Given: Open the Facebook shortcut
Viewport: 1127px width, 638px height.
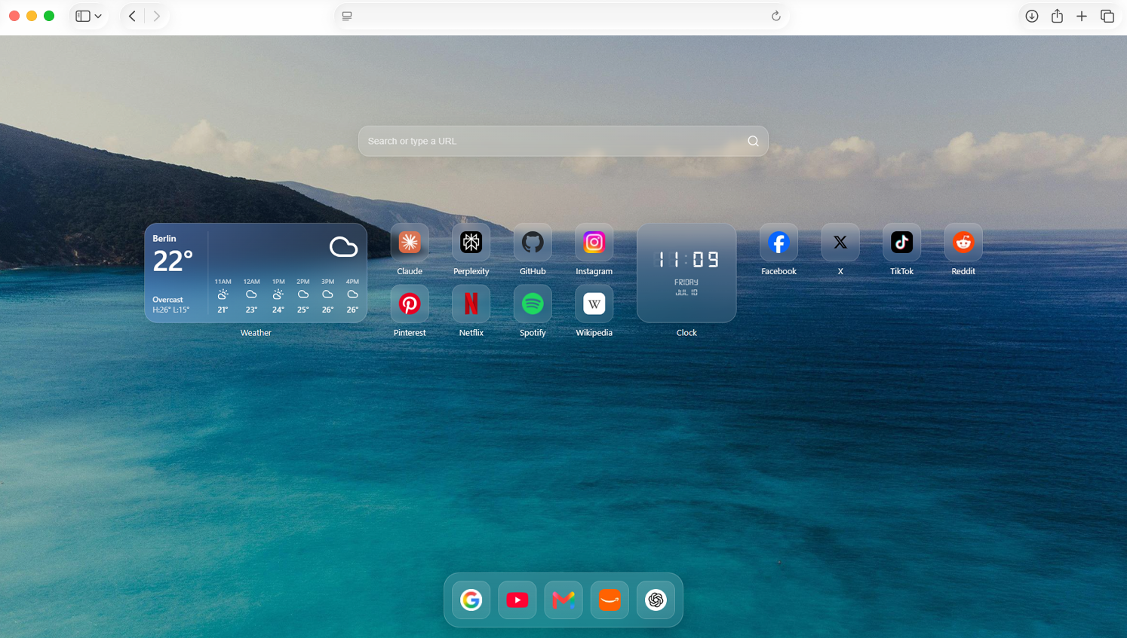Looking at the screenshot, I should point(778,243).
